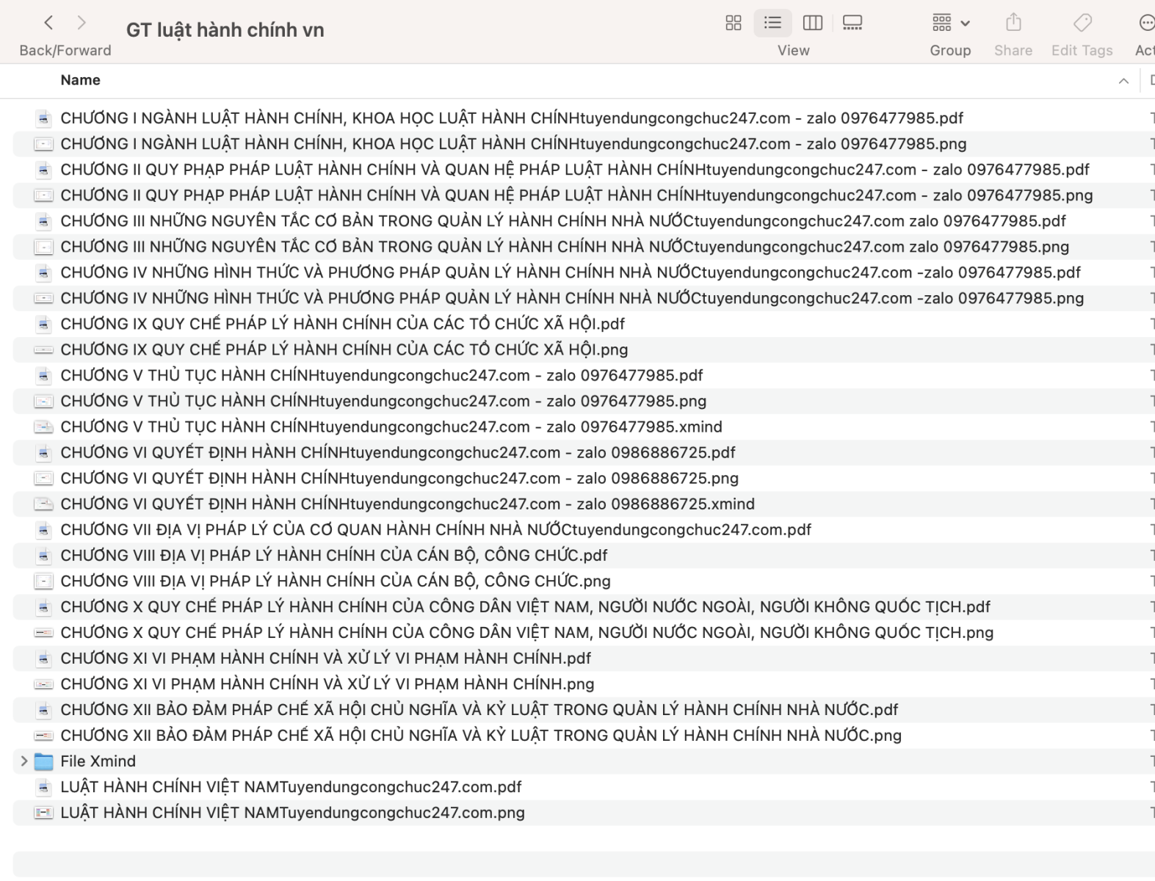Screen dimensions: 1155x881
Task: Toggle sort order arrow in Name header
Action: [x=1123, y=81]
